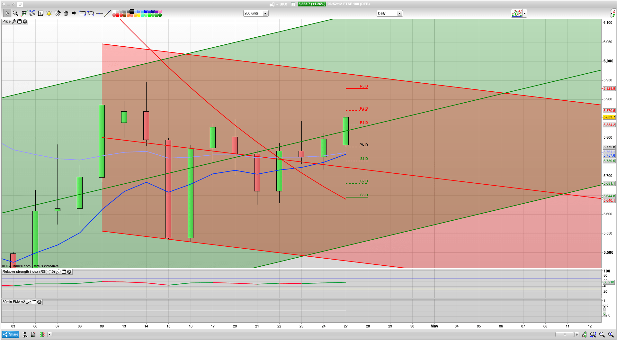617x340 pixels.
Task: Click the zoom out magnifier icon
Action: point(602,335)
